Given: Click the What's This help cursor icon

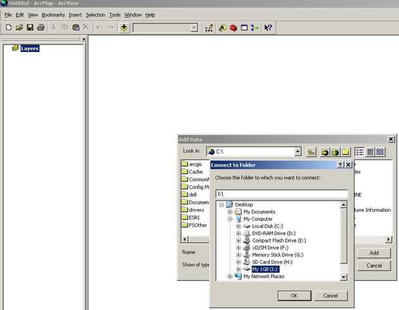Looking at the screenshot, I should click(x=268, y=28).
